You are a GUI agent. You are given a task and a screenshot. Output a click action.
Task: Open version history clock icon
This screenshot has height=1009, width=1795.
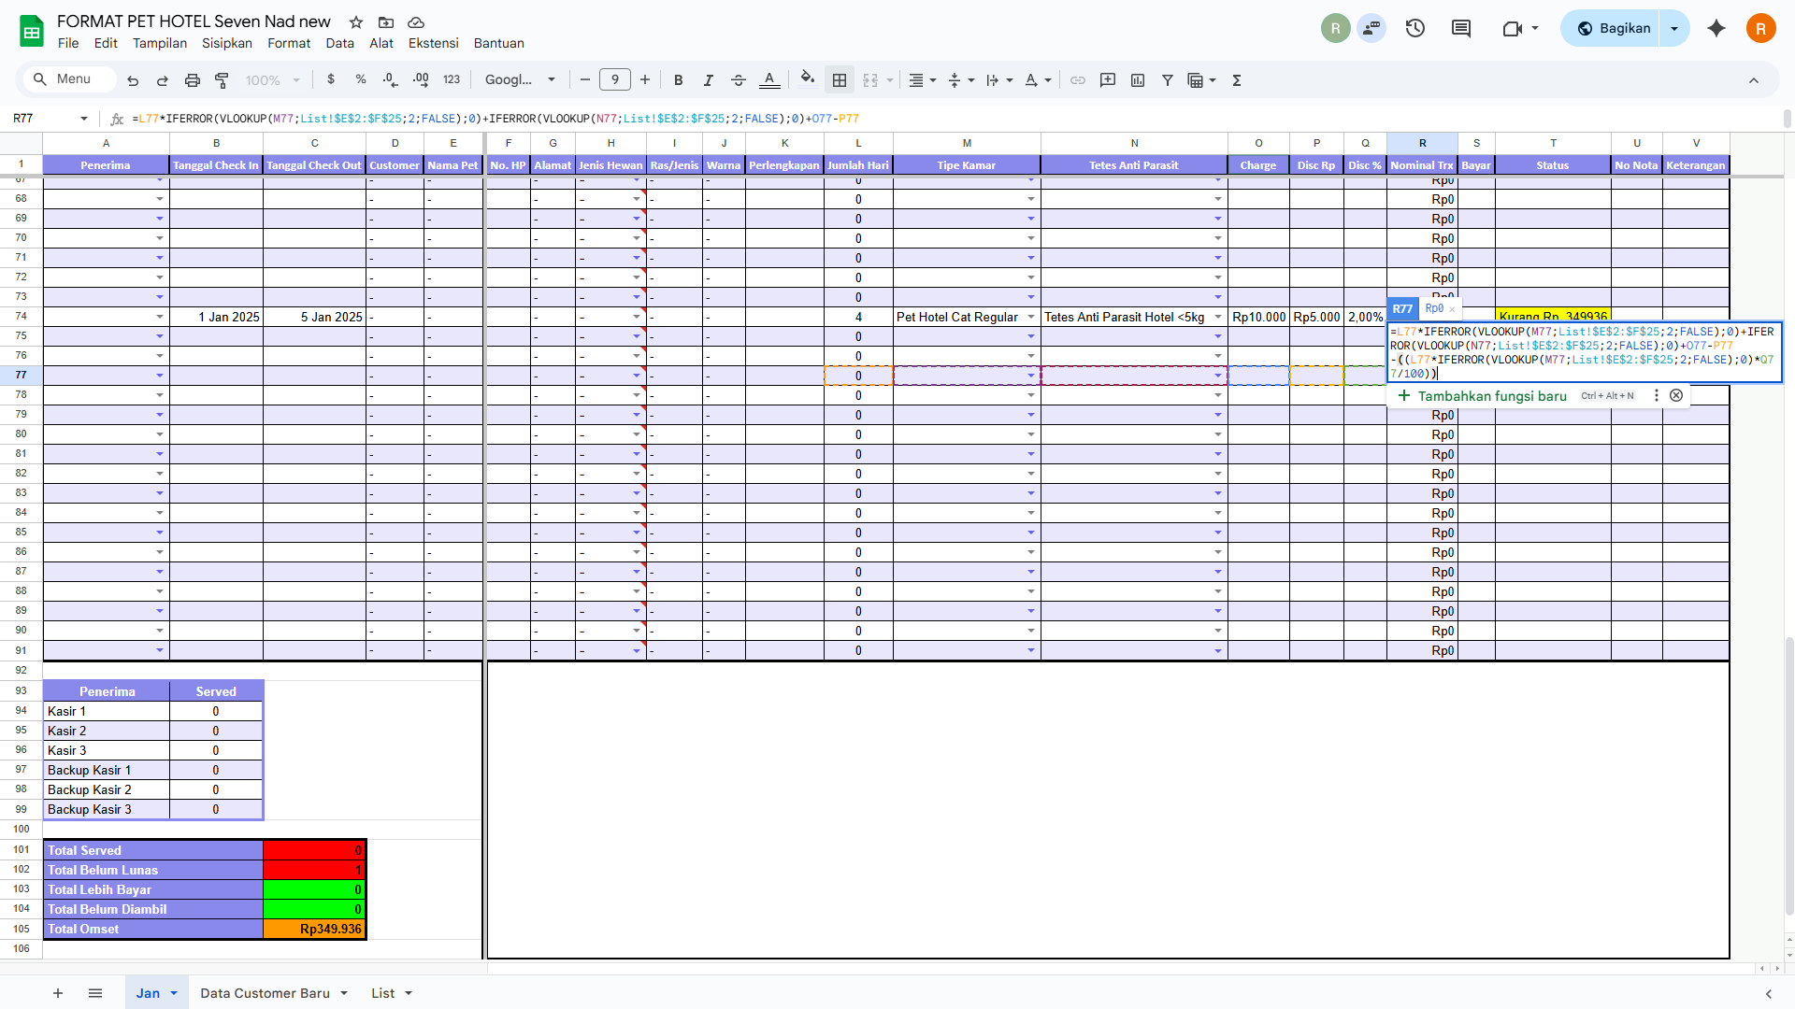click(1414, 28)
